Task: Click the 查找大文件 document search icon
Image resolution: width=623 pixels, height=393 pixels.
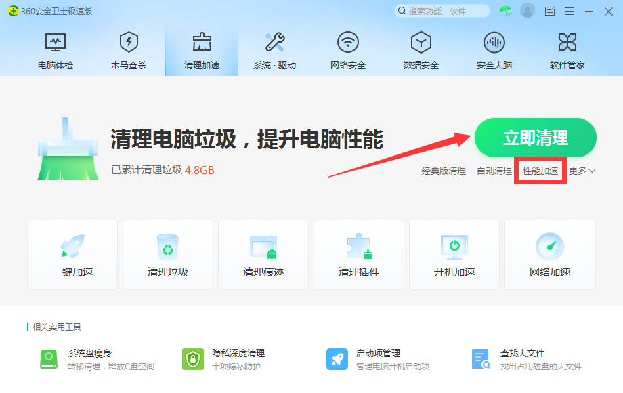Action: click(481, 359)
